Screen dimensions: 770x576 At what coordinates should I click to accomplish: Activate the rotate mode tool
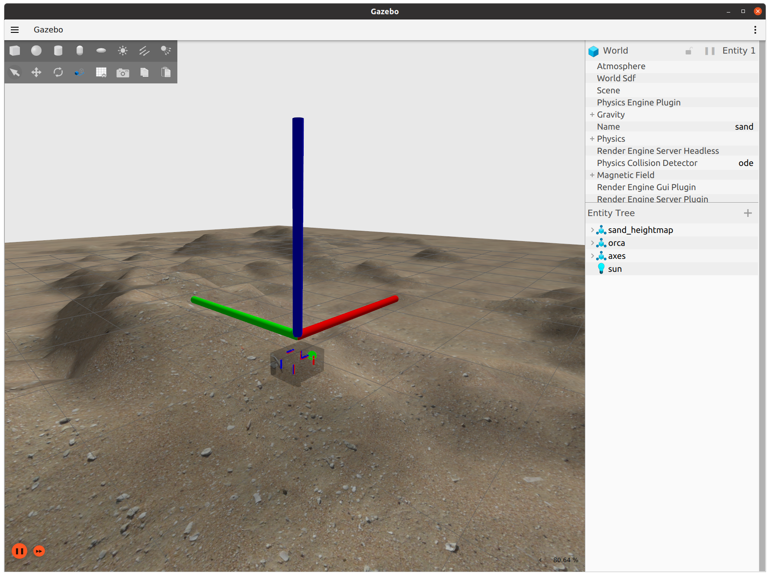[x=58, y=72]
